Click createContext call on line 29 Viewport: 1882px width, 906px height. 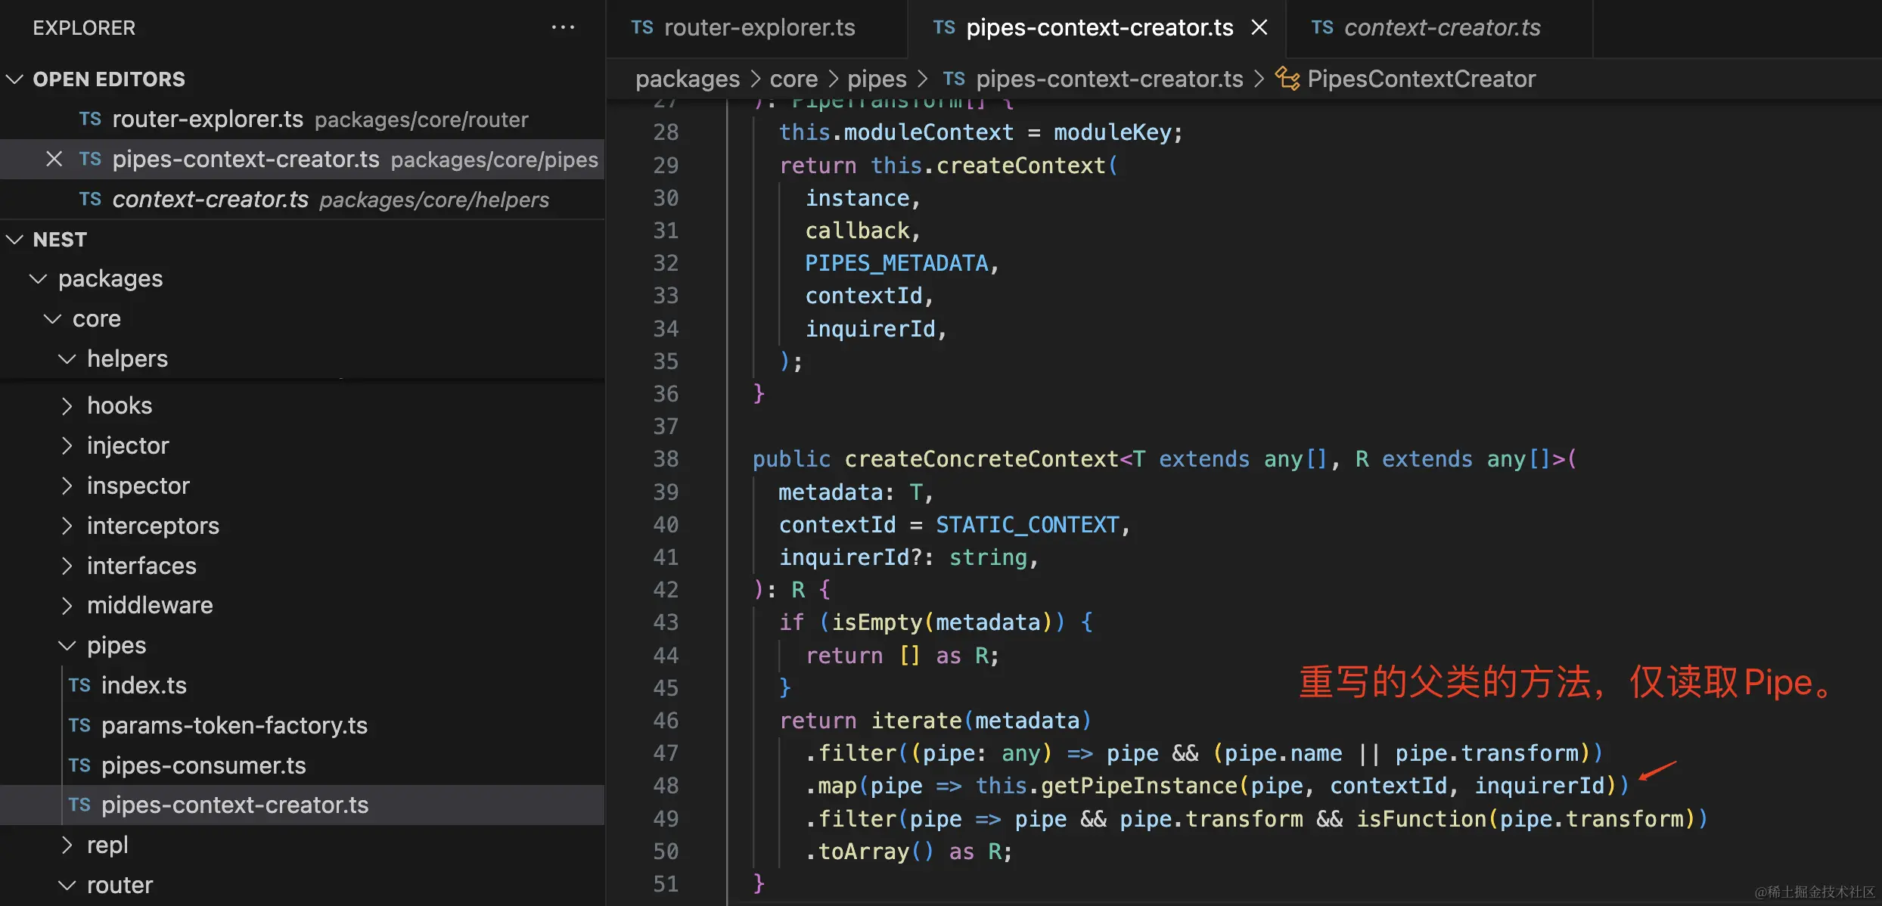coord(1020,166)
